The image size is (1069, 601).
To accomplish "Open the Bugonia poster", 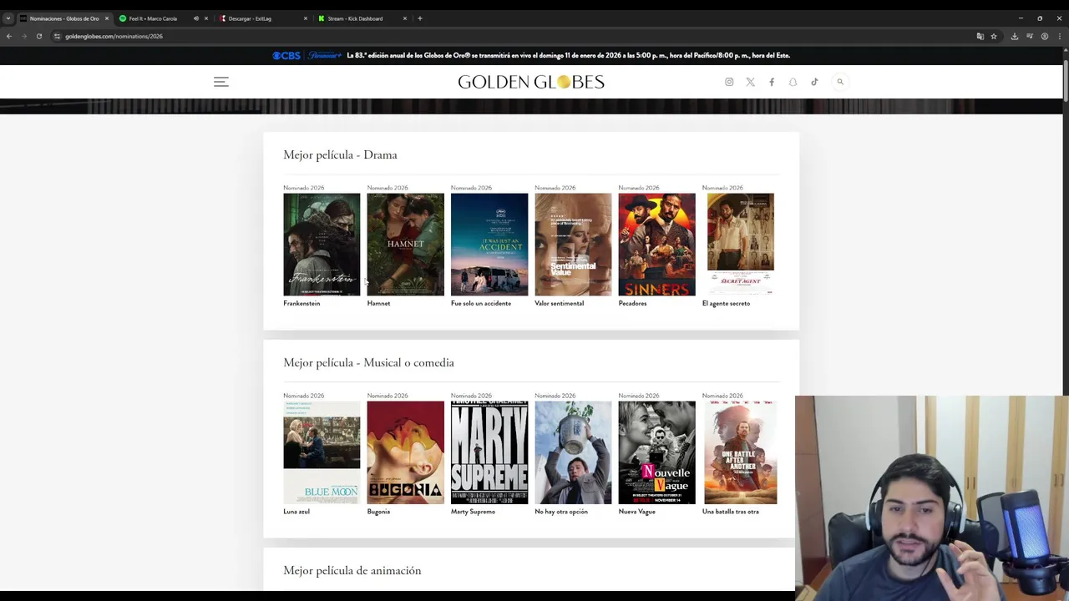I will point(405,452).
